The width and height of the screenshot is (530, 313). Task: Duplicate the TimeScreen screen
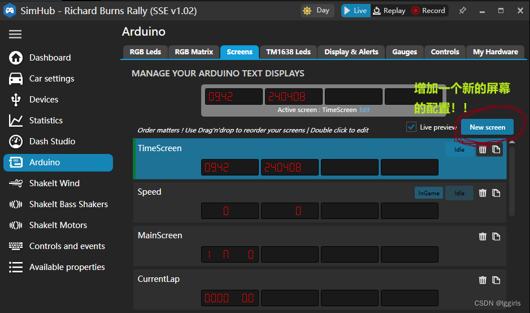(496, 149)
